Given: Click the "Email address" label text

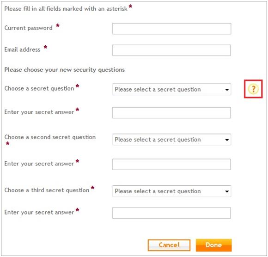Looking at the screenshot, I should tap(22, 49).
